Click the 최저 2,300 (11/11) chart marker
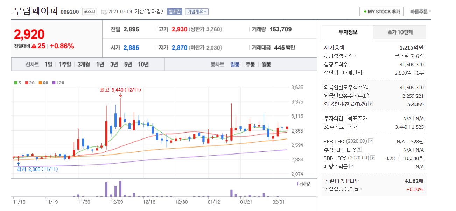Screen dimensions: 456x211 pos(37,169)
